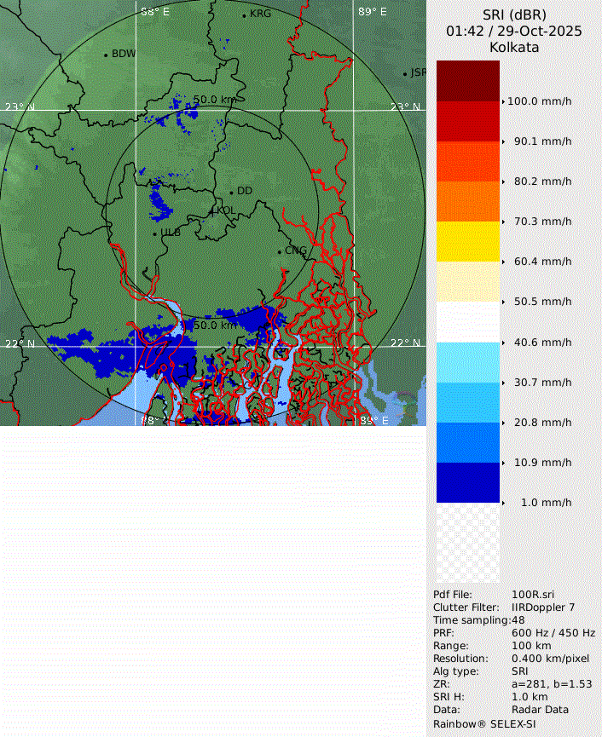Click the BDW station marker

(x=107, y=55)
